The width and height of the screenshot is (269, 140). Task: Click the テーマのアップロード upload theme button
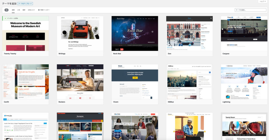click(25, 4)
